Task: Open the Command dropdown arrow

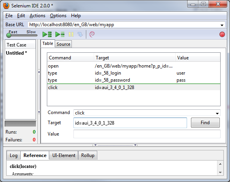Action: 217,113
